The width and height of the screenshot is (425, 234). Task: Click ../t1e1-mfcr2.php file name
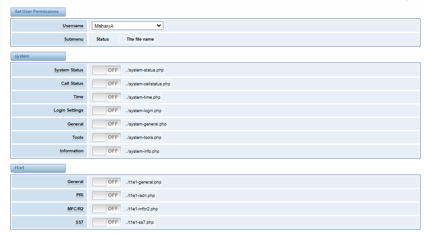(142, 209)
